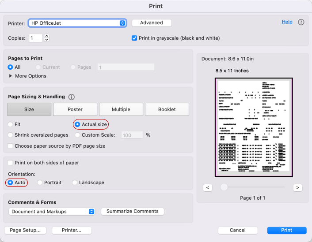Image resolution: width=312 pixels, height=242 pixels.
Task: Switch to the Poster tab
Action: (75, 109)
